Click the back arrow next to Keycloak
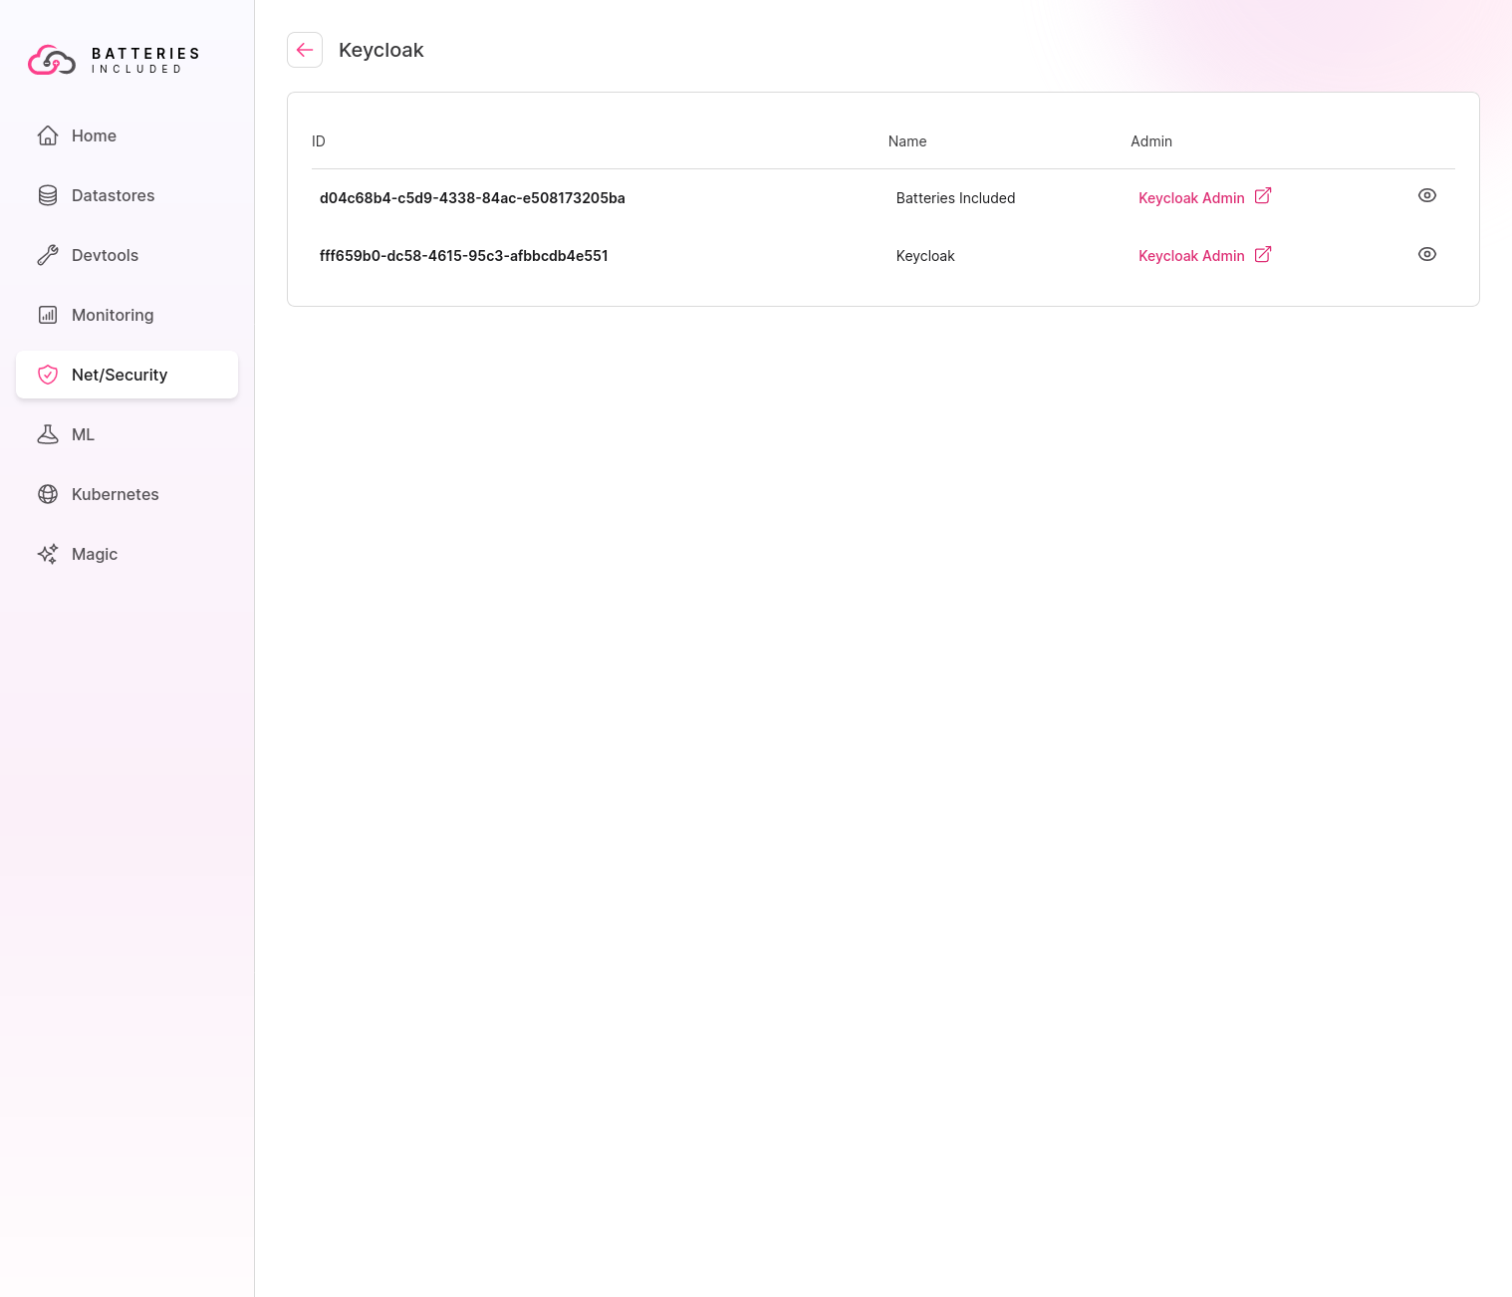Screen dimensions: 1512x1297 coord(305,50)
